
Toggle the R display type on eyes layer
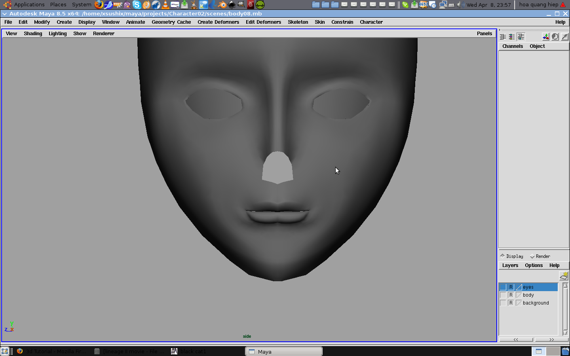(511, 287)
